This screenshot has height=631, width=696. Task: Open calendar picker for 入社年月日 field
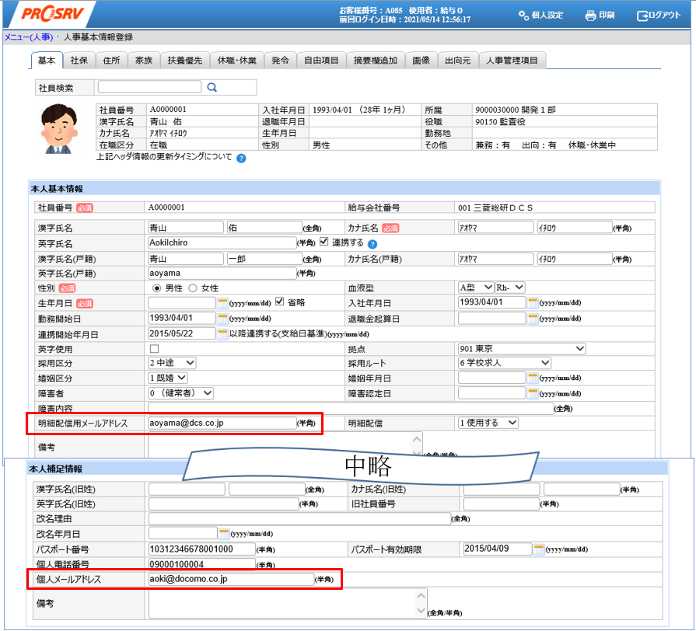click(x=532, y=302)
